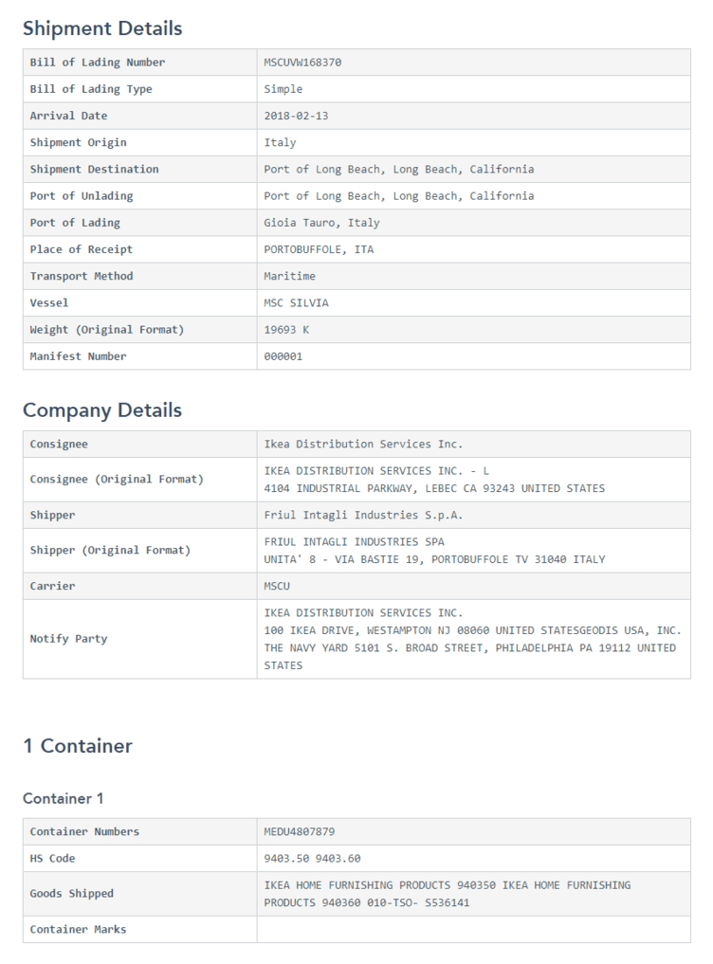
Task: Click the vessel name MSC SILVIA
Action: pyautogui.click(x=296, y=302)
